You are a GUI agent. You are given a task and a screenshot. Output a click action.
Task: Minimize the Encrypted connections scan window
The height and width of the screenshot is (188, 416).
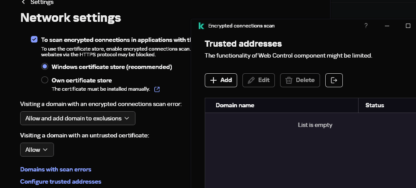point(387,26)
